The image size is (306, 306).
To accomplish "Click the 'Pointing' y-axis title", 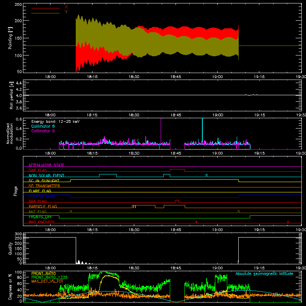I will (x=10, y=38).
